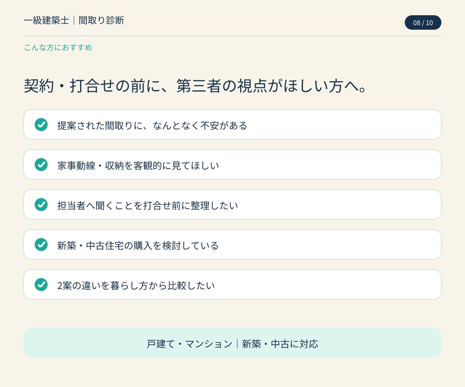
Task: Click the 戸建て・マンション｜新築・中古に対応 banner
Action: tap(232, 342)
